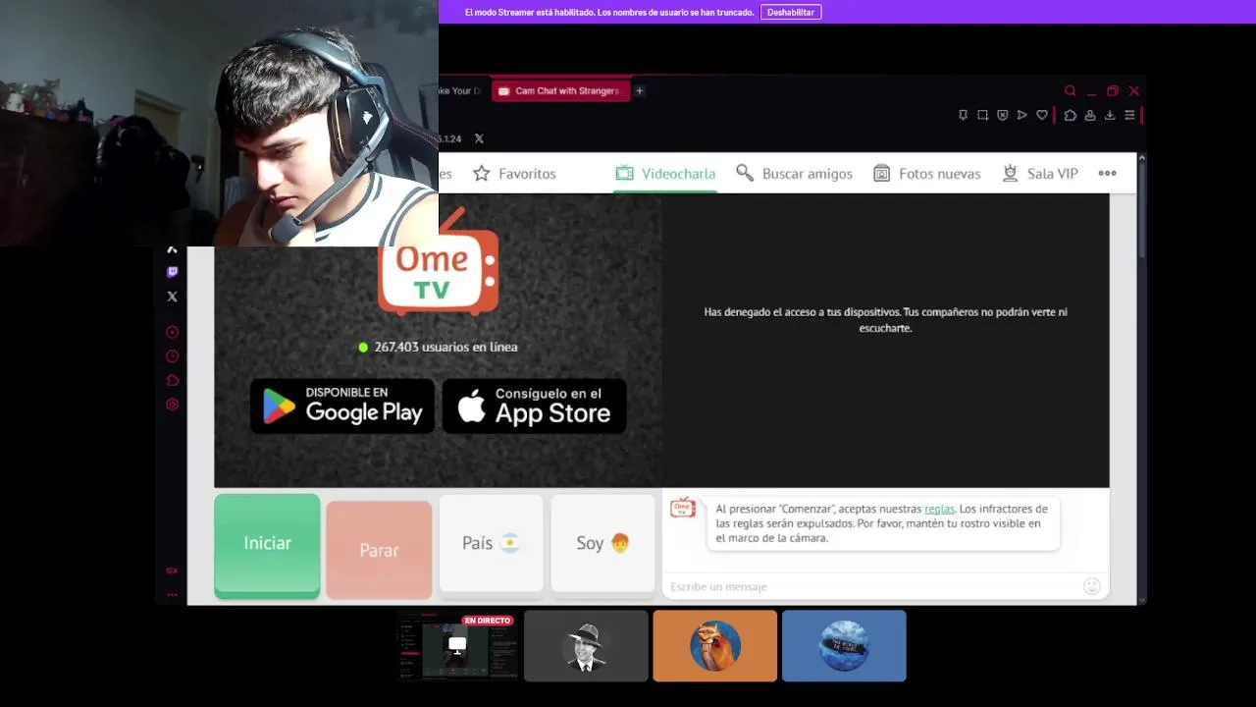The height and width of the screenshot is (707, 1256).
Task: Select the blue planet avatar tile
Action: click(844, 646)
